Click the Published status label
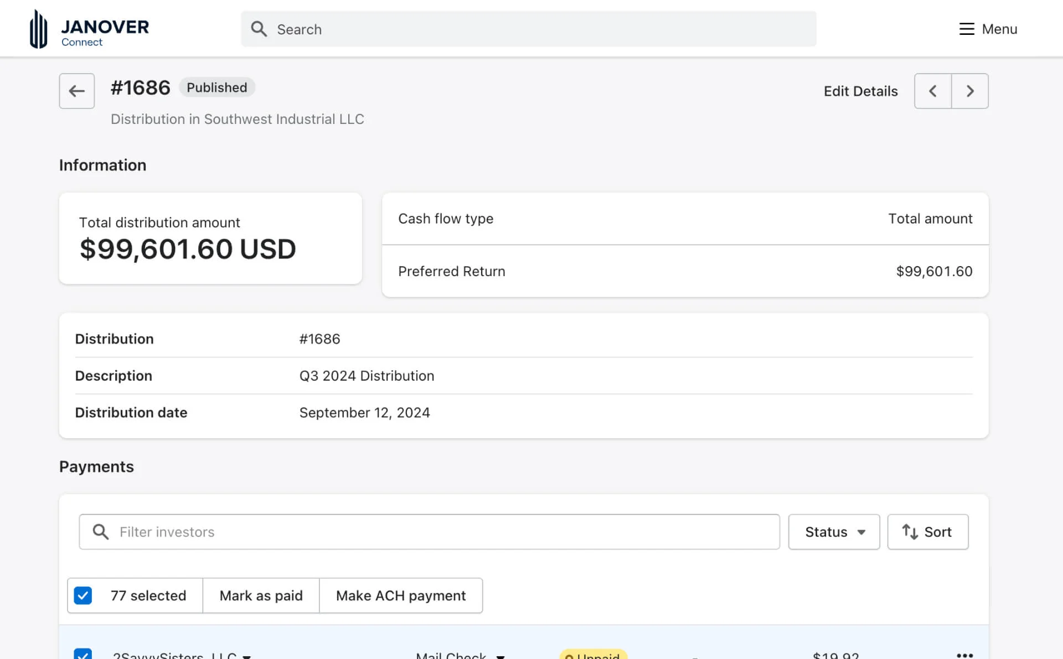The height and width of the screenshot is (659, 1063). tap(216, 87)
